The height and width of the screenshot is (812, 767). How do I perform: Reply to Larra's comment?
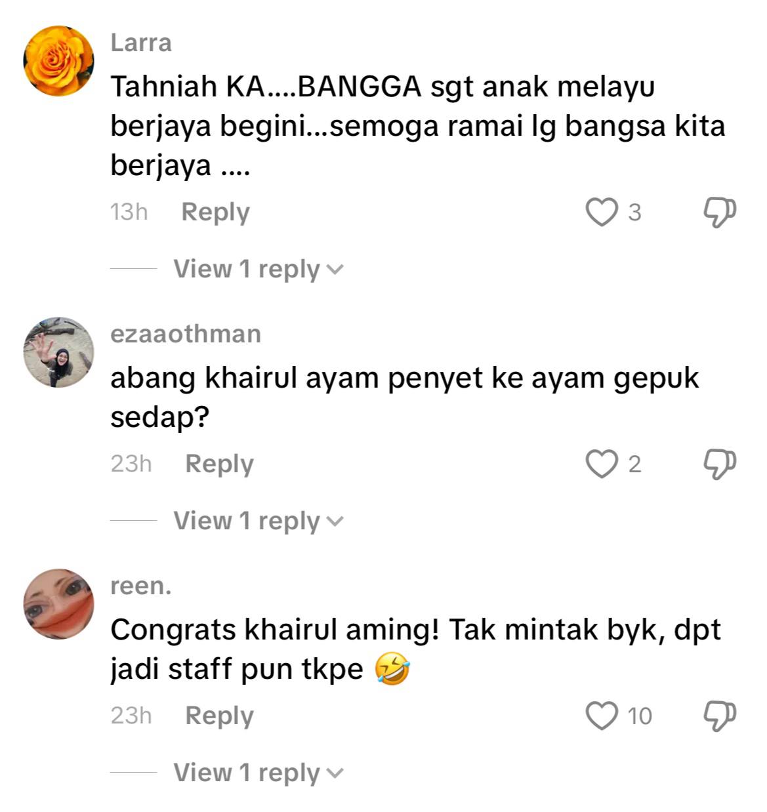[x=215, y=213]
